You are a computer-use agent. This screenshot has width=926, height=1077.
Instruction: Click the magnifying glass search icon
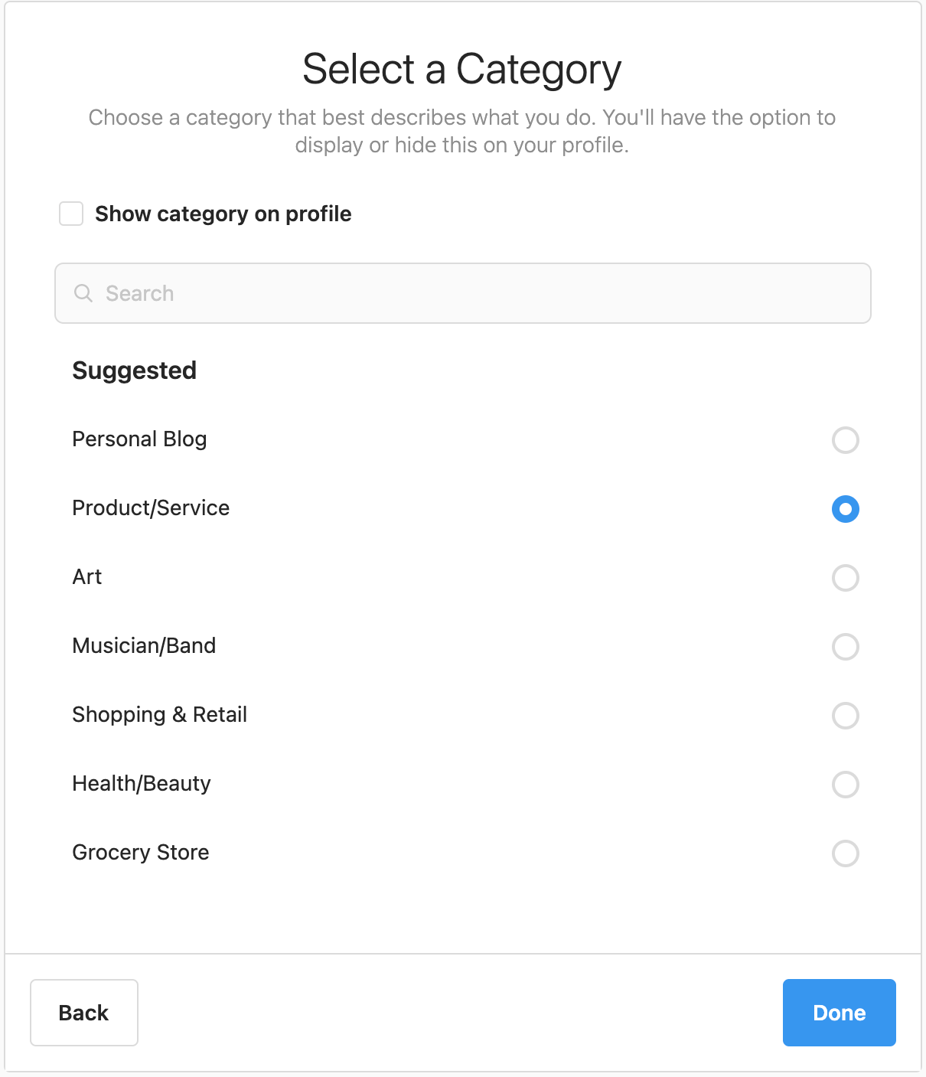tap(83, 293)
